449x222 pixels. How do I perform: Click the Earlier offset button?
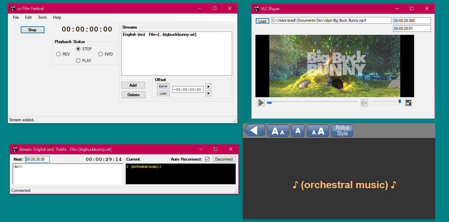pos(163,86)
